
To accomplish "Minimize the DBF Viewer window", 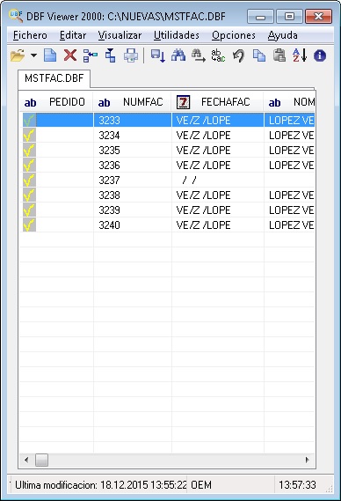I will coord(260,16).
